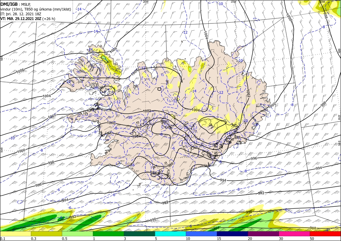The height and width of the screenshot is (241, 341).
Task: Click the legend value "1"
Action: (94, 239)
